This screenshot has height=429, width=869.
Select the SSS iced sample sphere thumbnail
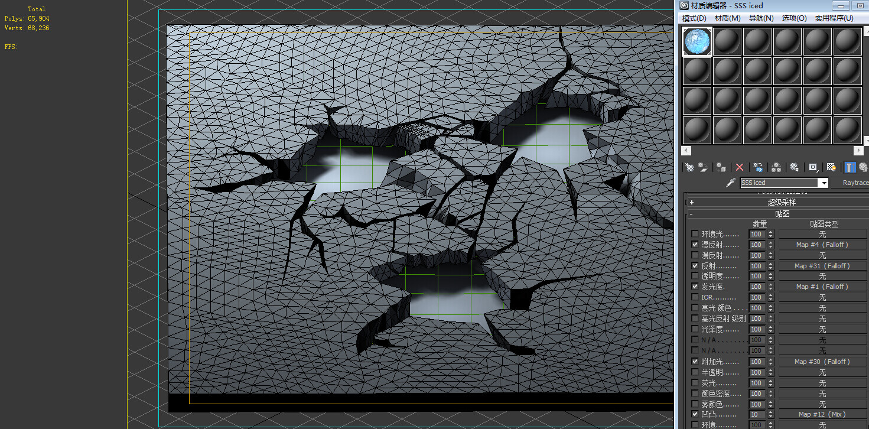[696, 41]
